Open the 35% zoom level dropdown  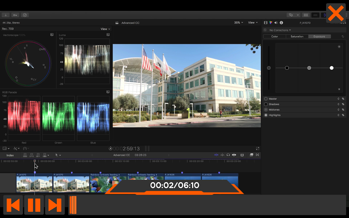(239, 23)
